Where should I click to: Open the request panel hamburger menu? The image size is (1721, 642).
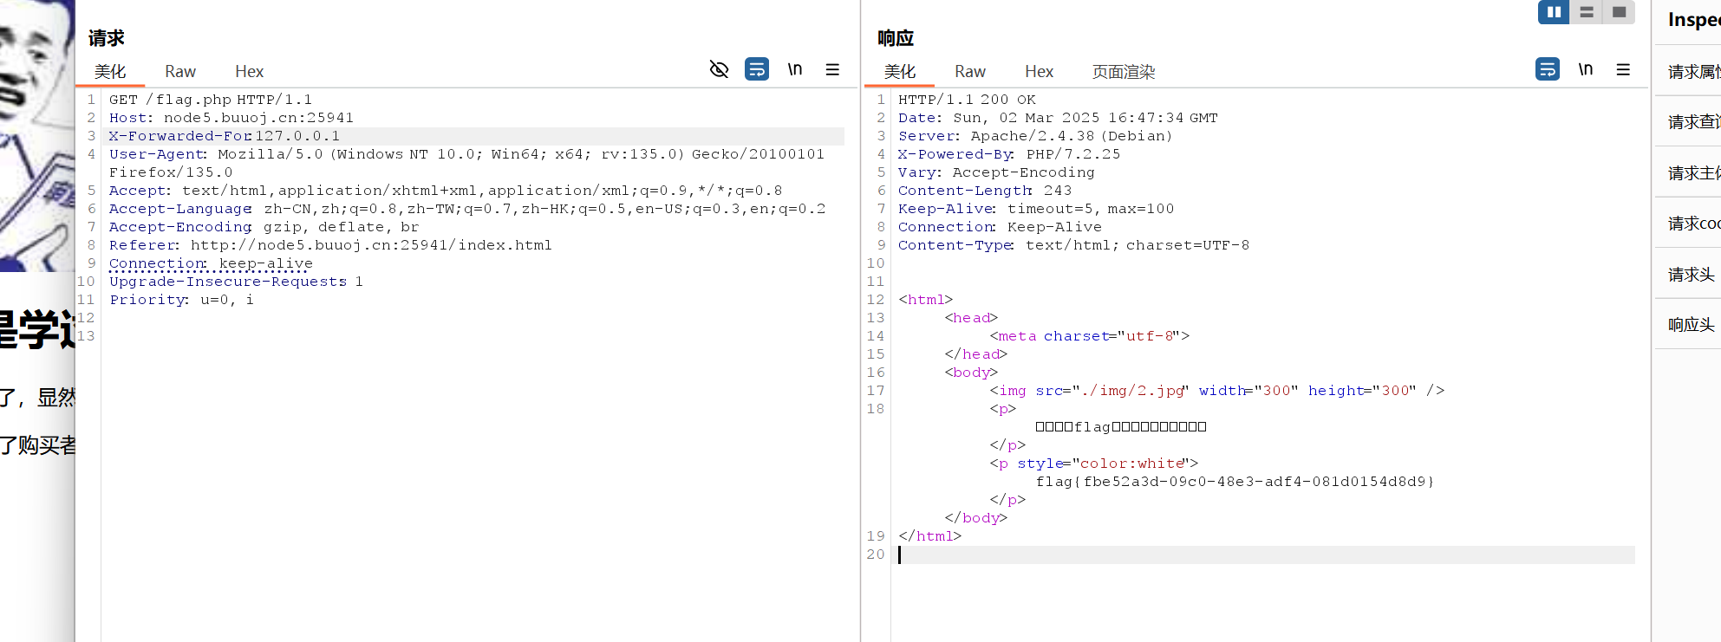coord(832,69)
